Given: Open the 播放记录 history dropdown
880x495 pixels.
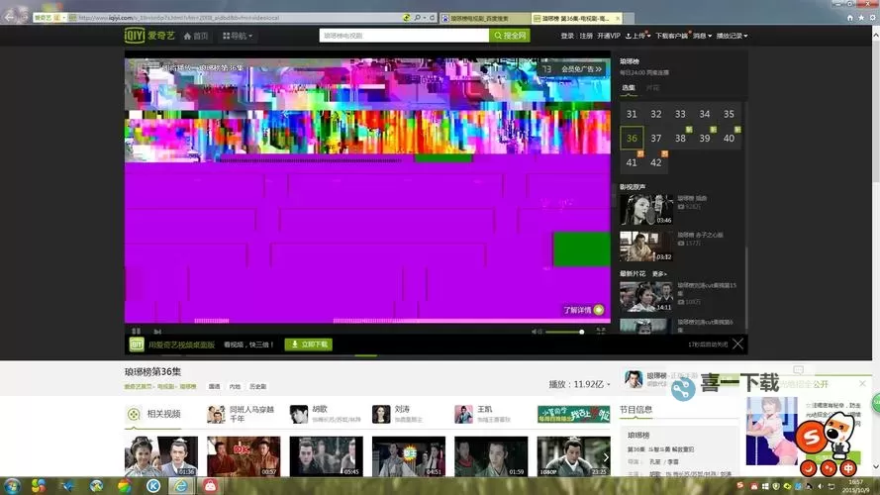Looking at the screenshot, I should click(x=731, y=36).
